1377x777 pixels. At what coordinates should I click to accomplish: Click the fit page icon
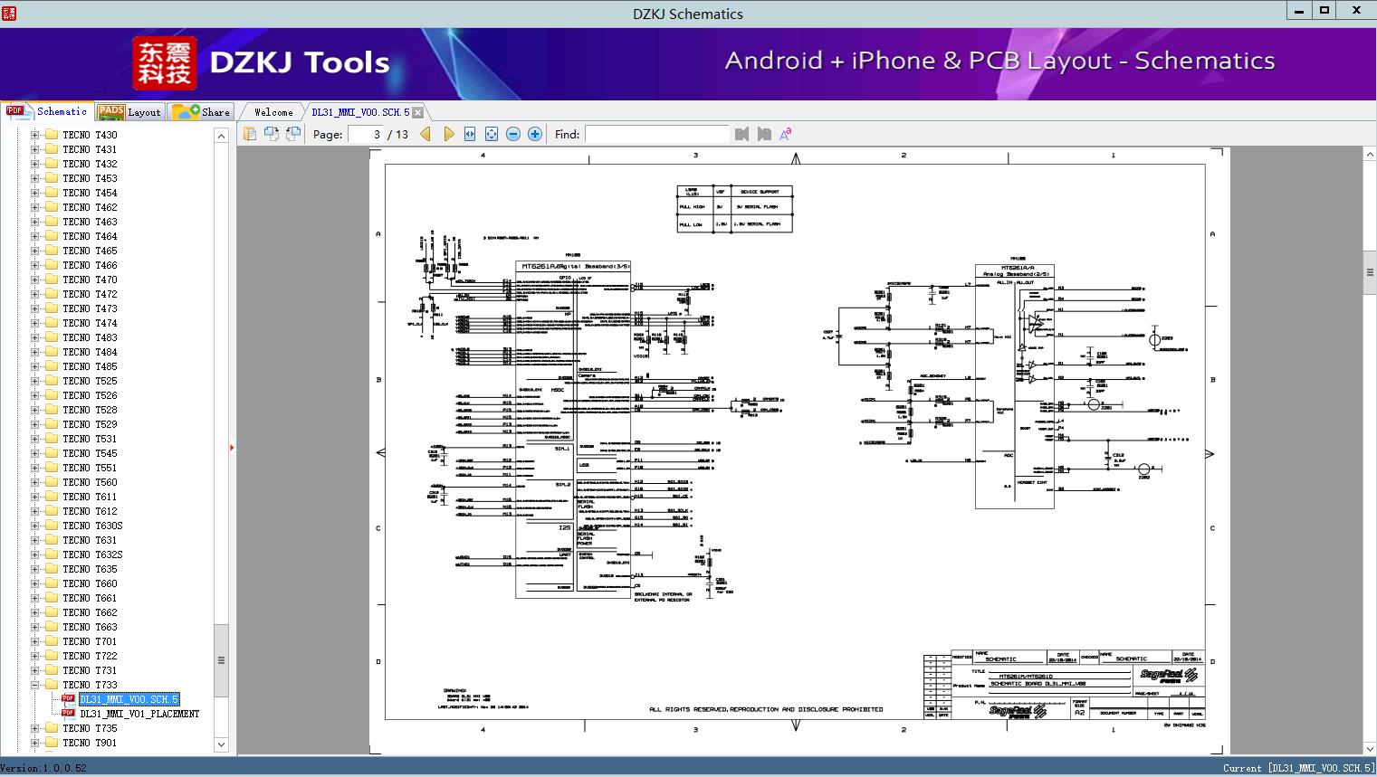492,134
